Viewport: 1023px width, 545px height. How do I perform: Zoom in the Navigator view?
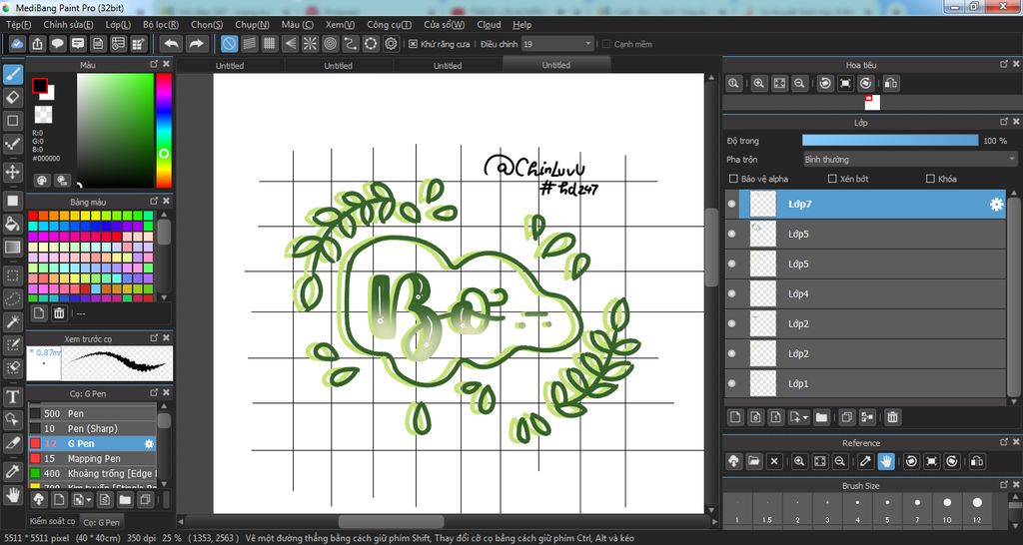click(759, 84)
